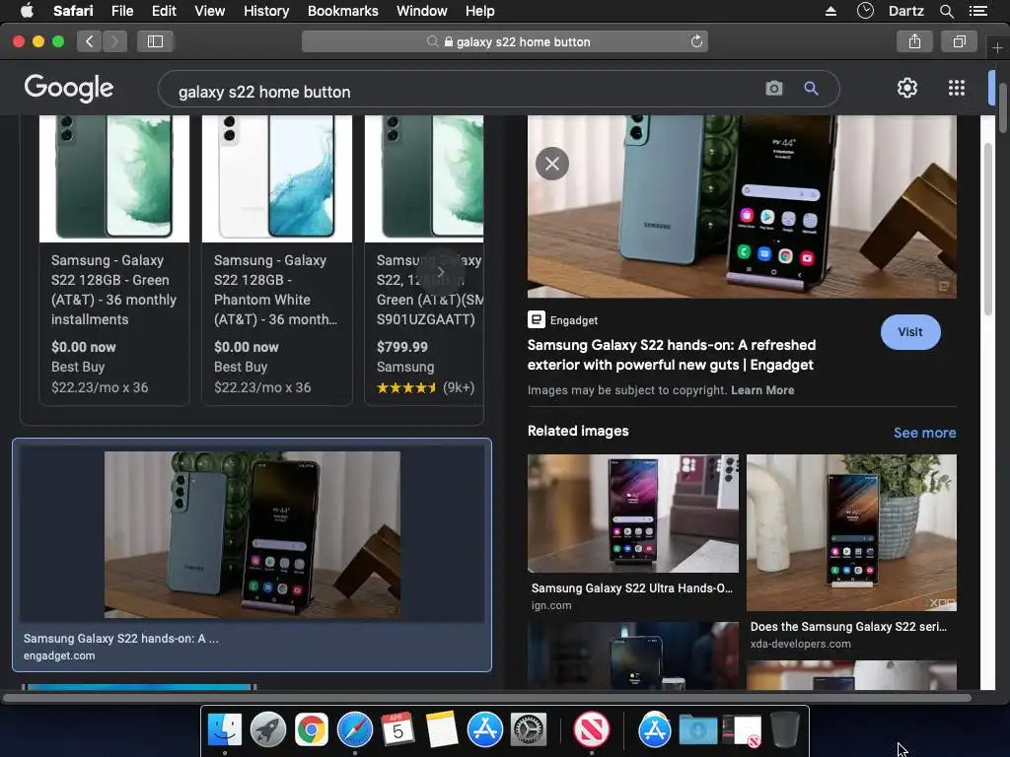The image size is (1010, 757).
Task: Click See more related images
Action: [x=924, y=433]
